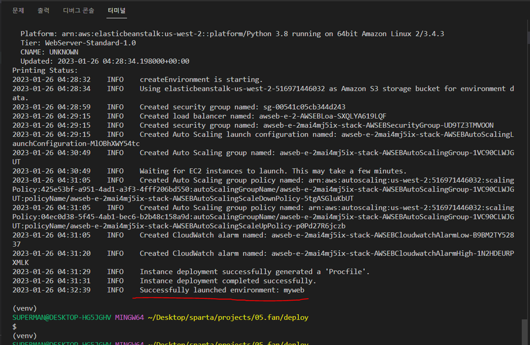Click the 'Printing Status:' line
Image resolution: width=530 pixels, height=345 pixels.
point(45,70)
